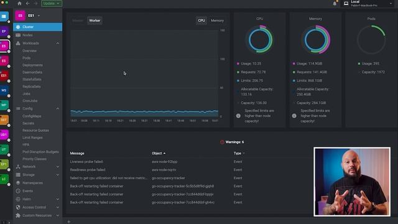Open CronJobs list

30,101
